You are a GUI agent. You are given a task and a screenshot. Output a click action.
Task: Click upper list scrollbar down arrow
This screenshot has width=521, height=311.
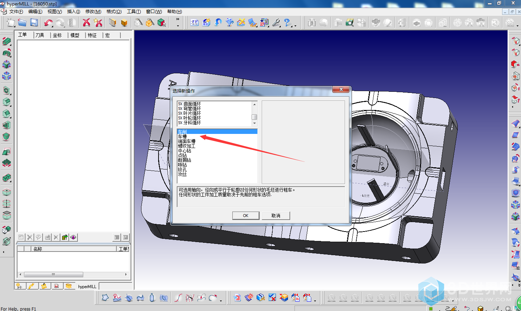255,123
